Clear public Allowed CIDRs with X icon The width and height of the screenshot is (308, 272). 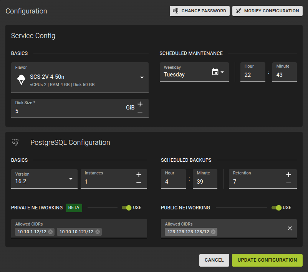pos(290,228)
